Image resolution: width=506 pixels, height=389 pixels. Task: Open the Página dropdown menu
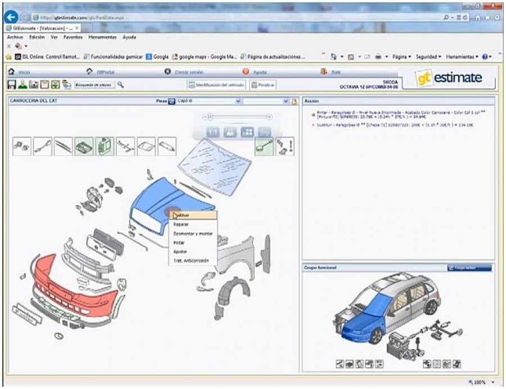click(x=402, y=57)
